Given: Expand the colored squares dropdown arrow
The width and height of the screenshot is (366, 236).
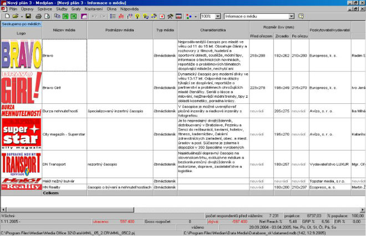Looking at the screenshot, I should tap(196, 16).
